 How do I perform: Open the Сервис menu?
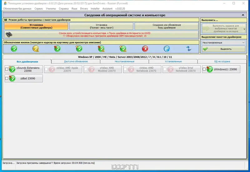(39, 9)
